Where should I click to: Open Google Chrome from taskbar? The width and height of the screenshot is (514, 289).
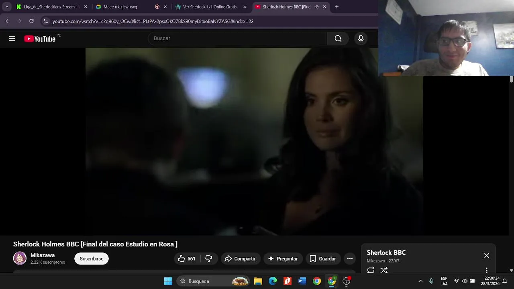coord(317,281)
